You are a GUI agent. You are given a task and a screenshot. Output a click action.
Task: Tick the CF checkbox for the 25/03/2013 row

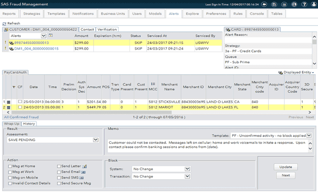pyautogui.click(x=20, y=101)
